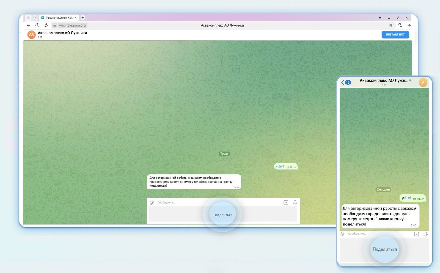This screenshot has width=440, height=273.
Task: Bookmark the page with the bookmark icon
Action: pos(391,25)
